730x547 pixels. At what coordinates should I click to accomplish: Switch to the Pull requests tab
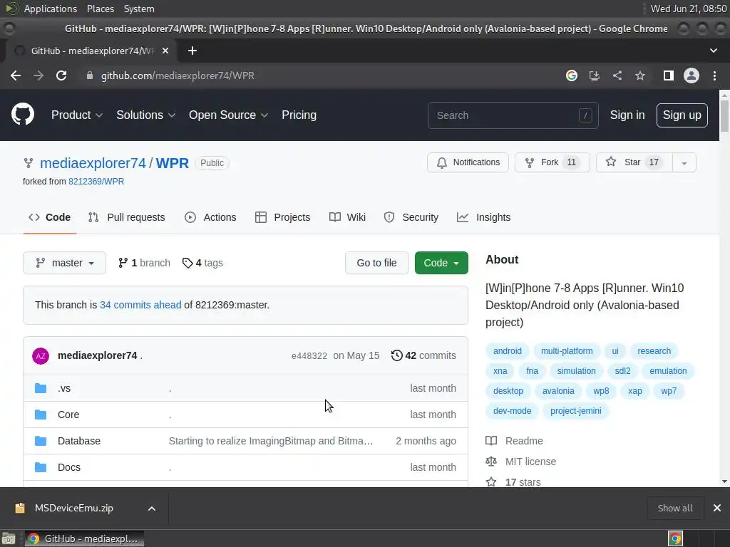126,217
